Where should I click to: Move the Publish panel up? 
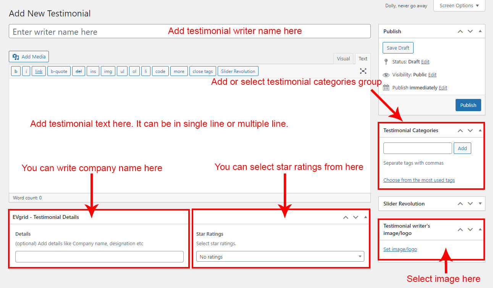[x=460, y=31]
